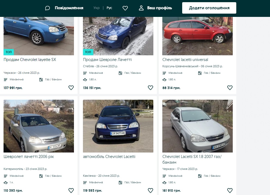This screenshot has height=195, width=270.
Task: Save the 136 151 грн. listing to favorites
Action: (150, 88)
